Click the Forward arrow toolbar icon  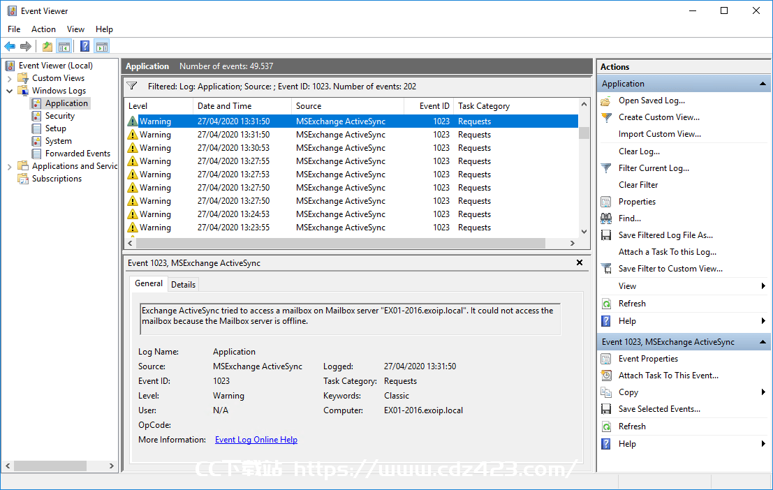[26, 46]
